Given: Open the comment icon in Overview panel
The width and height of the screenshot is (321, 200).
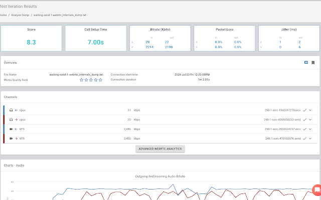Looking at the screenshot, I should point(306,62).
